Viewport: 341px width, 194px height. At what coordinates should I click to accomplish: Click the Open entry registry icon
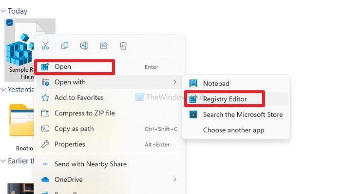(x=45, y=67)
